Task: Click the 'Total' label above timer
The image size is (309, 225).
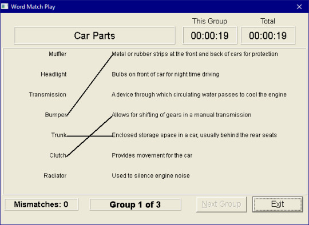Action: pyautogui.click(x=268, y=21)
